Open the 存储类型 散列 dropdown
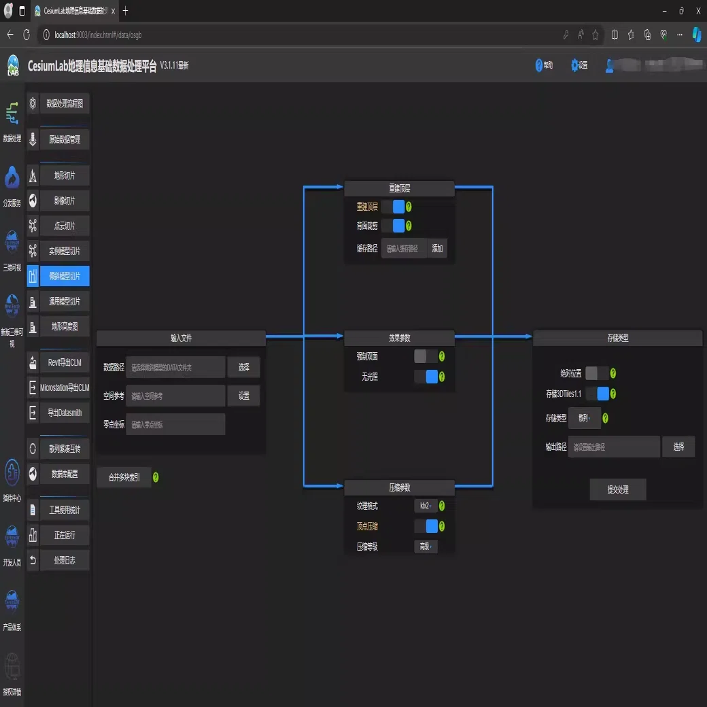Viewport: 707px width, 707px height. tap(585, 419)
